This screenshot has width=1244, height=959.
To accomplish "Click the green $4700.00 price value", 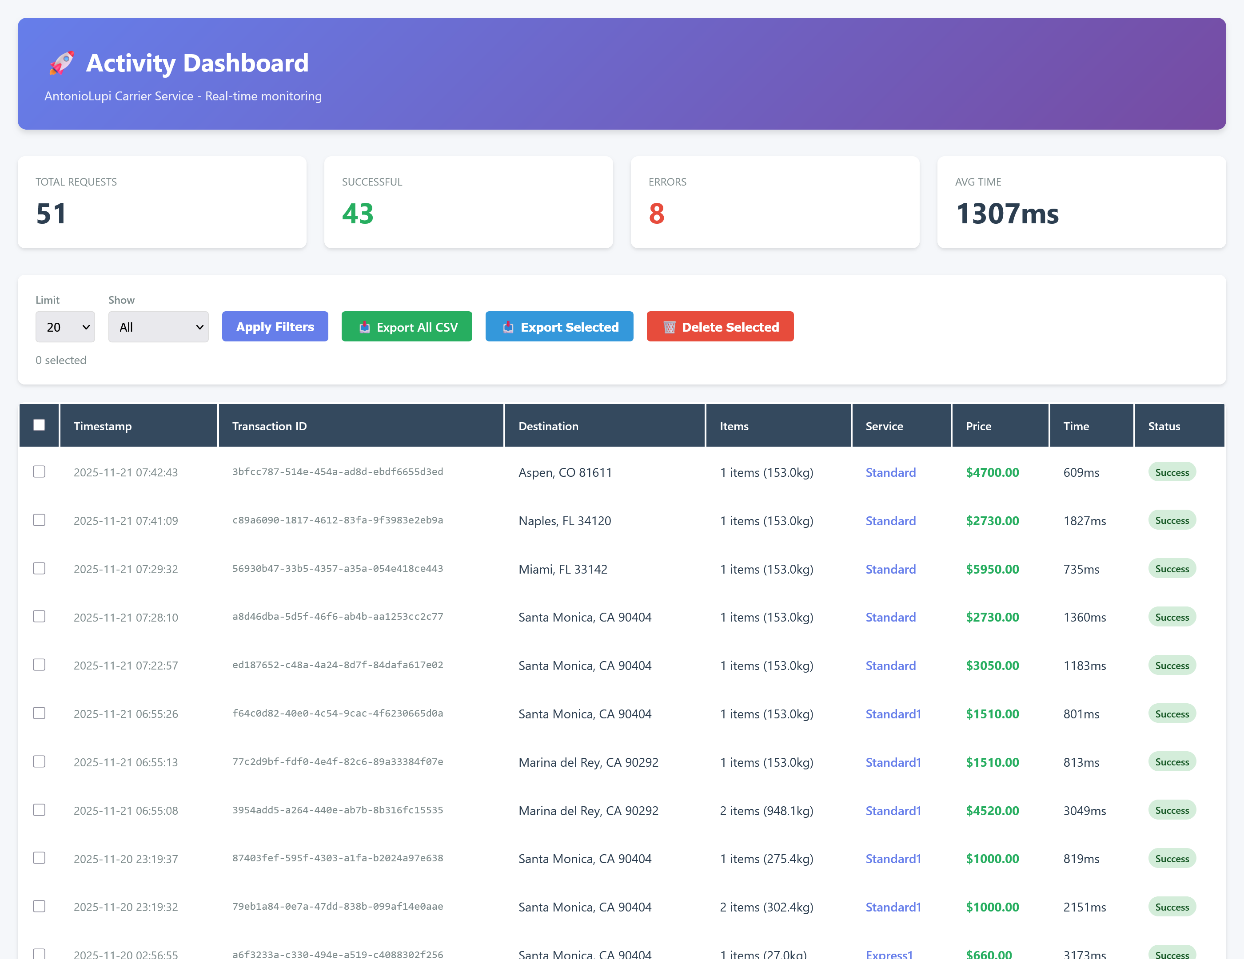I will point(992,472).
